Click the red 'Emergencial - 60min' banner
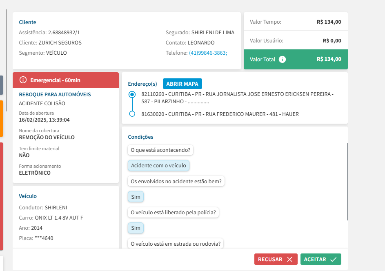 [66, 80]
